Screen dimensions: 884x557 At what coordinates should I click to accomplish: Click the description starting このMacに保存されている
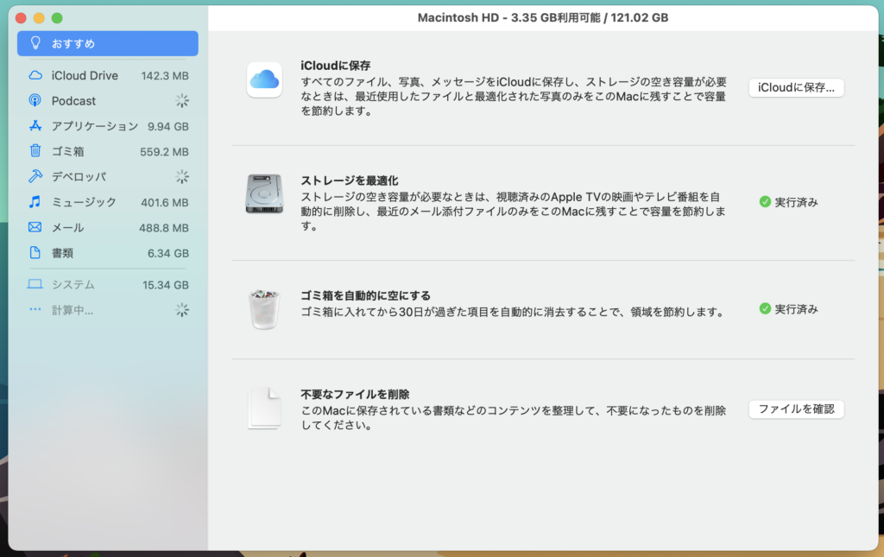(513, 418)
